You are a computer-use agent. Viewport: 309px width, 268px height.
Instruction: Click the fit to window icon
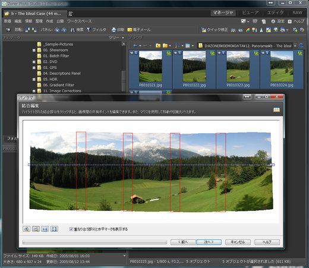pos(54,229)
